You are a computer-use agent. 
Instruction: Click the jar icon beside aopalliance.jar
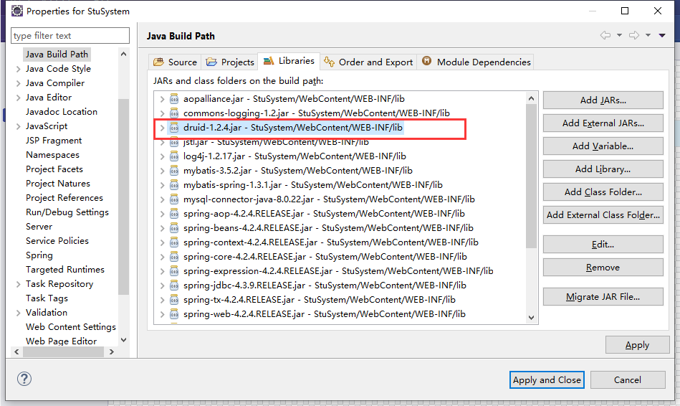[174, 99]
